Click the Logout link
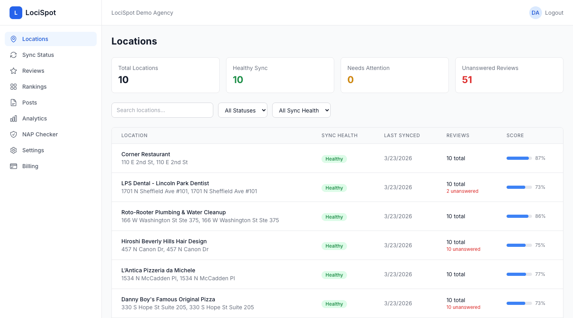 pos(554,13)
